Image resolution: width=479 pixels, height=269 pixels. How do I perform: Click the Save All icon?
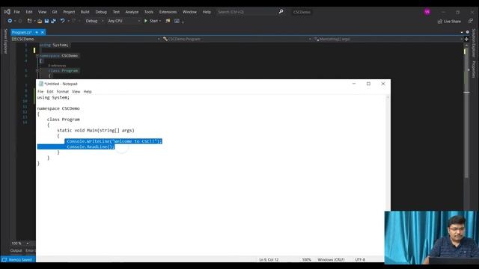[x=53, y=21]
